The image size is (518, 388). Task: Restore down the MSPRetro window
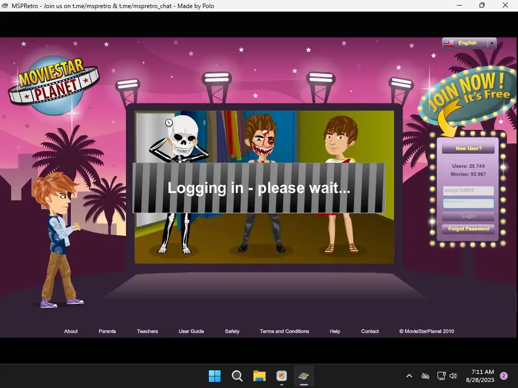pos(482,5)
